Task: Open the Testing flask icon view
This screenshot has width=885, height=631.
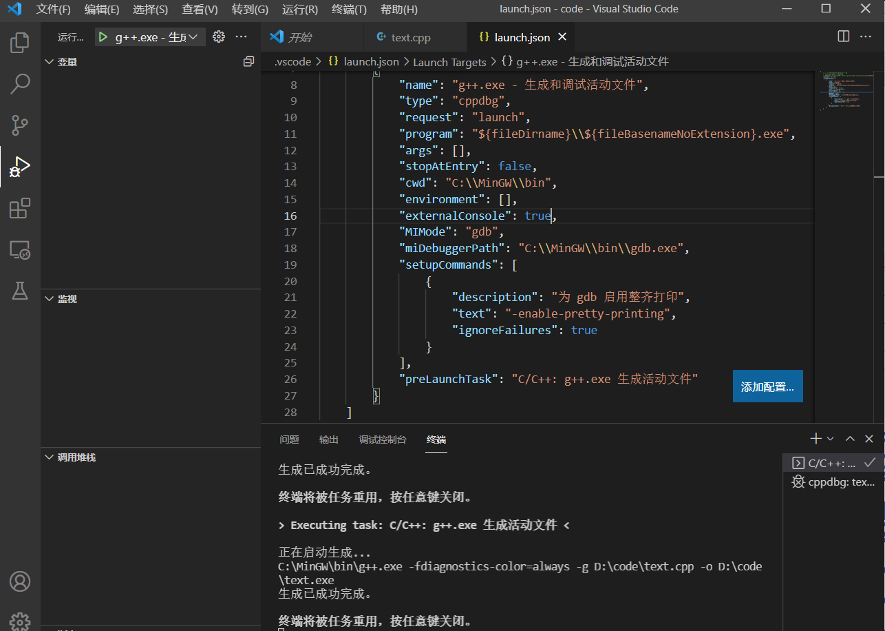Action: (20, 291)
